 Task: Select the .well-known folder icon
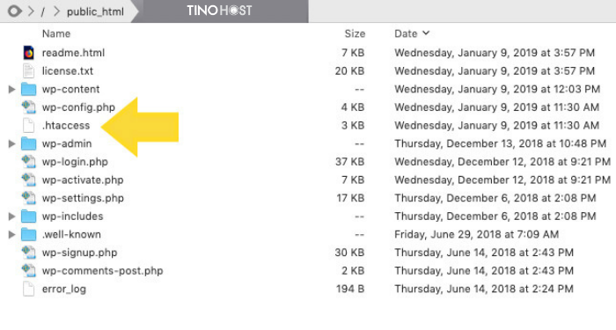[28, 235]
